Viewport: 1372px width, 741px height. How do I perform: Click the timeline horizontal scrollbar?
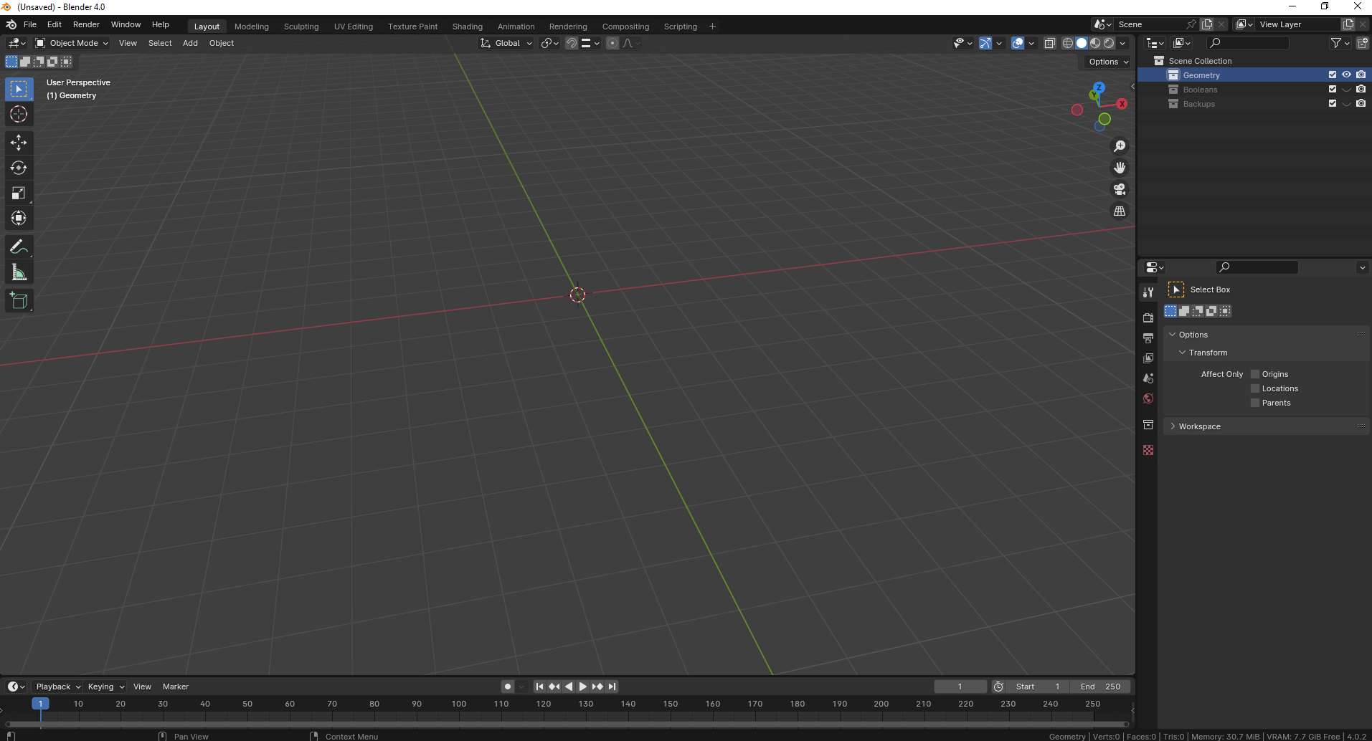point(567,724)
